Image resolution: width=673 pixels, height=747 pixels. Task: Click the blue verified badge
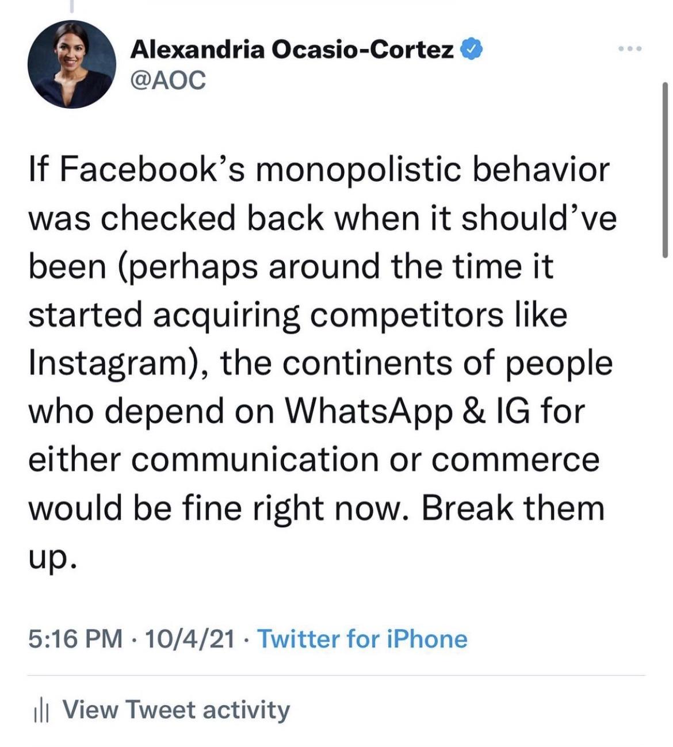(x=471, y=50)
